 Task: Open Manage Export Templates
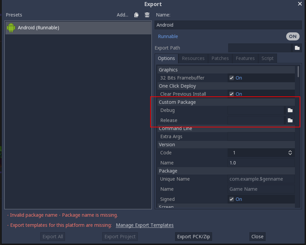144,225
